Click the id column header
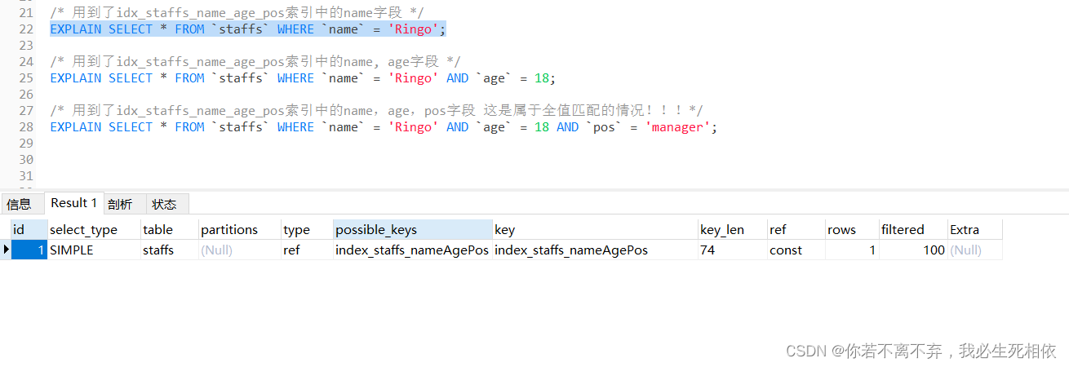Viewport: 1069px width, 367px height. point(29,230)
